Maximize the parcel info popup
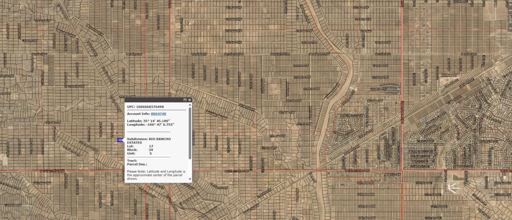Viewport: 512px width, 220px height. [185, 100]
